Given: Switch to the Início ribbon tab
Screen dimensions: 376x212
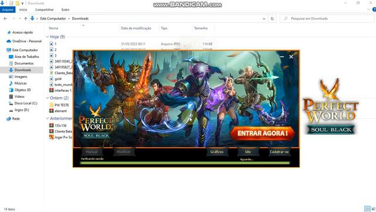Looking at the screenshot, I should pyautogui.click(x=23, y=9).
